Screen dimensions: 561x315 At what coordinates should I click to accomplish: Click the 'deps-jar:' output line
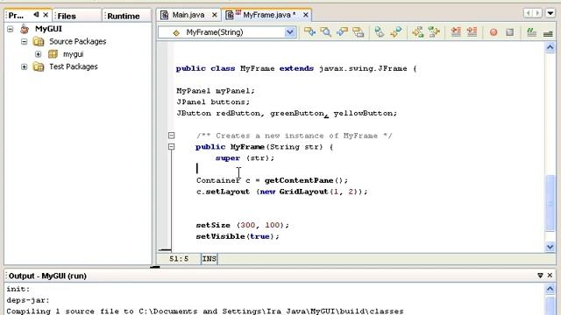[x=28, y=300]
